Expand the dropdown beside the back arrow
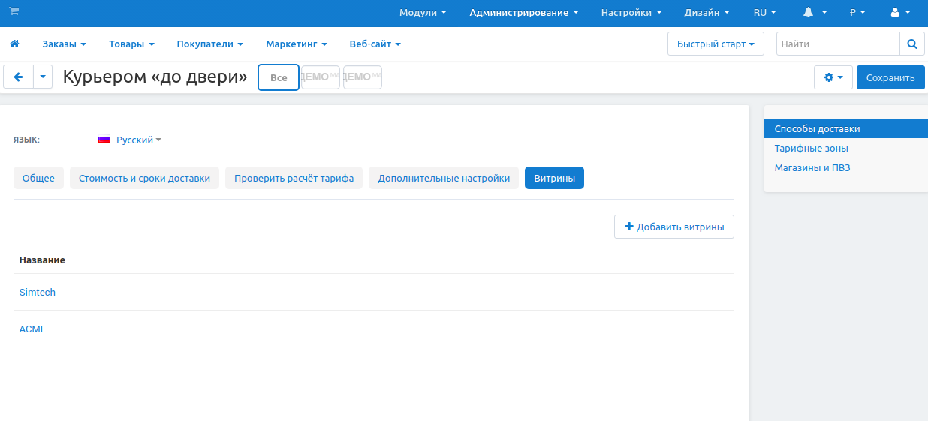The height and width of the screenshot is (421, 928). (43, 77)
